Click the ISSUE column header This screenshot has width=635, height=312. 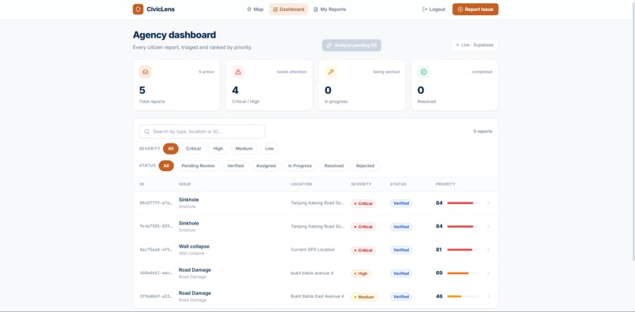[x=184, y=184]
